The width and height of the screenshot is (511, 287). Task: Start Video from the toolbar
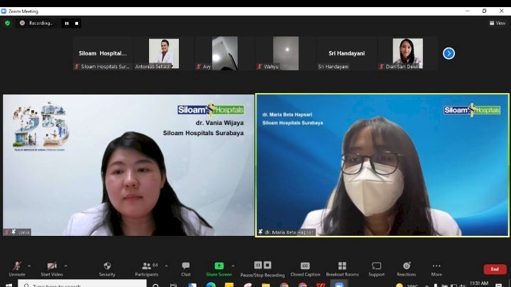(52, 269)
